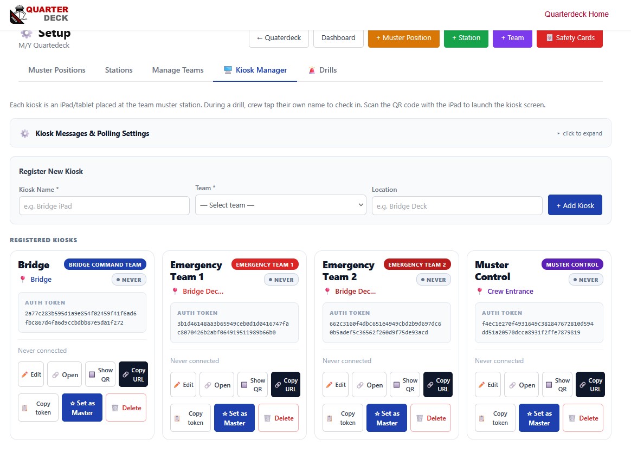Show QR for Muster Control
631x459 pixels.
[x=557, y=385]
